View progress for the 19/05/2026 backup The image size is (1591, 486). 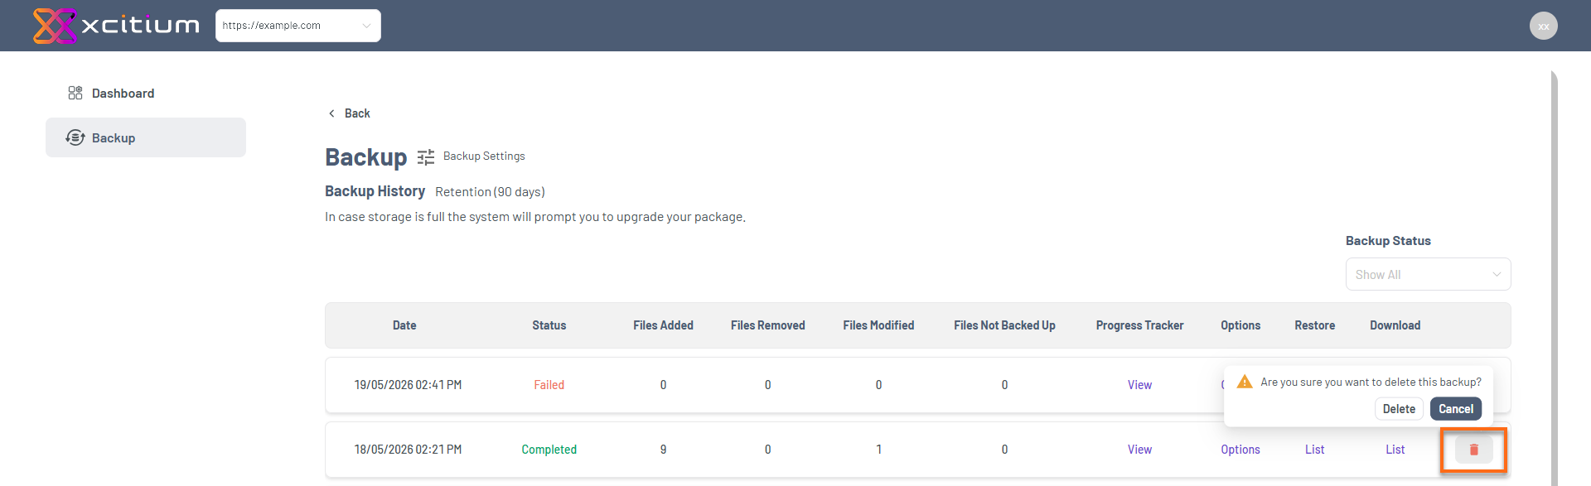(x=1139, y=385)
